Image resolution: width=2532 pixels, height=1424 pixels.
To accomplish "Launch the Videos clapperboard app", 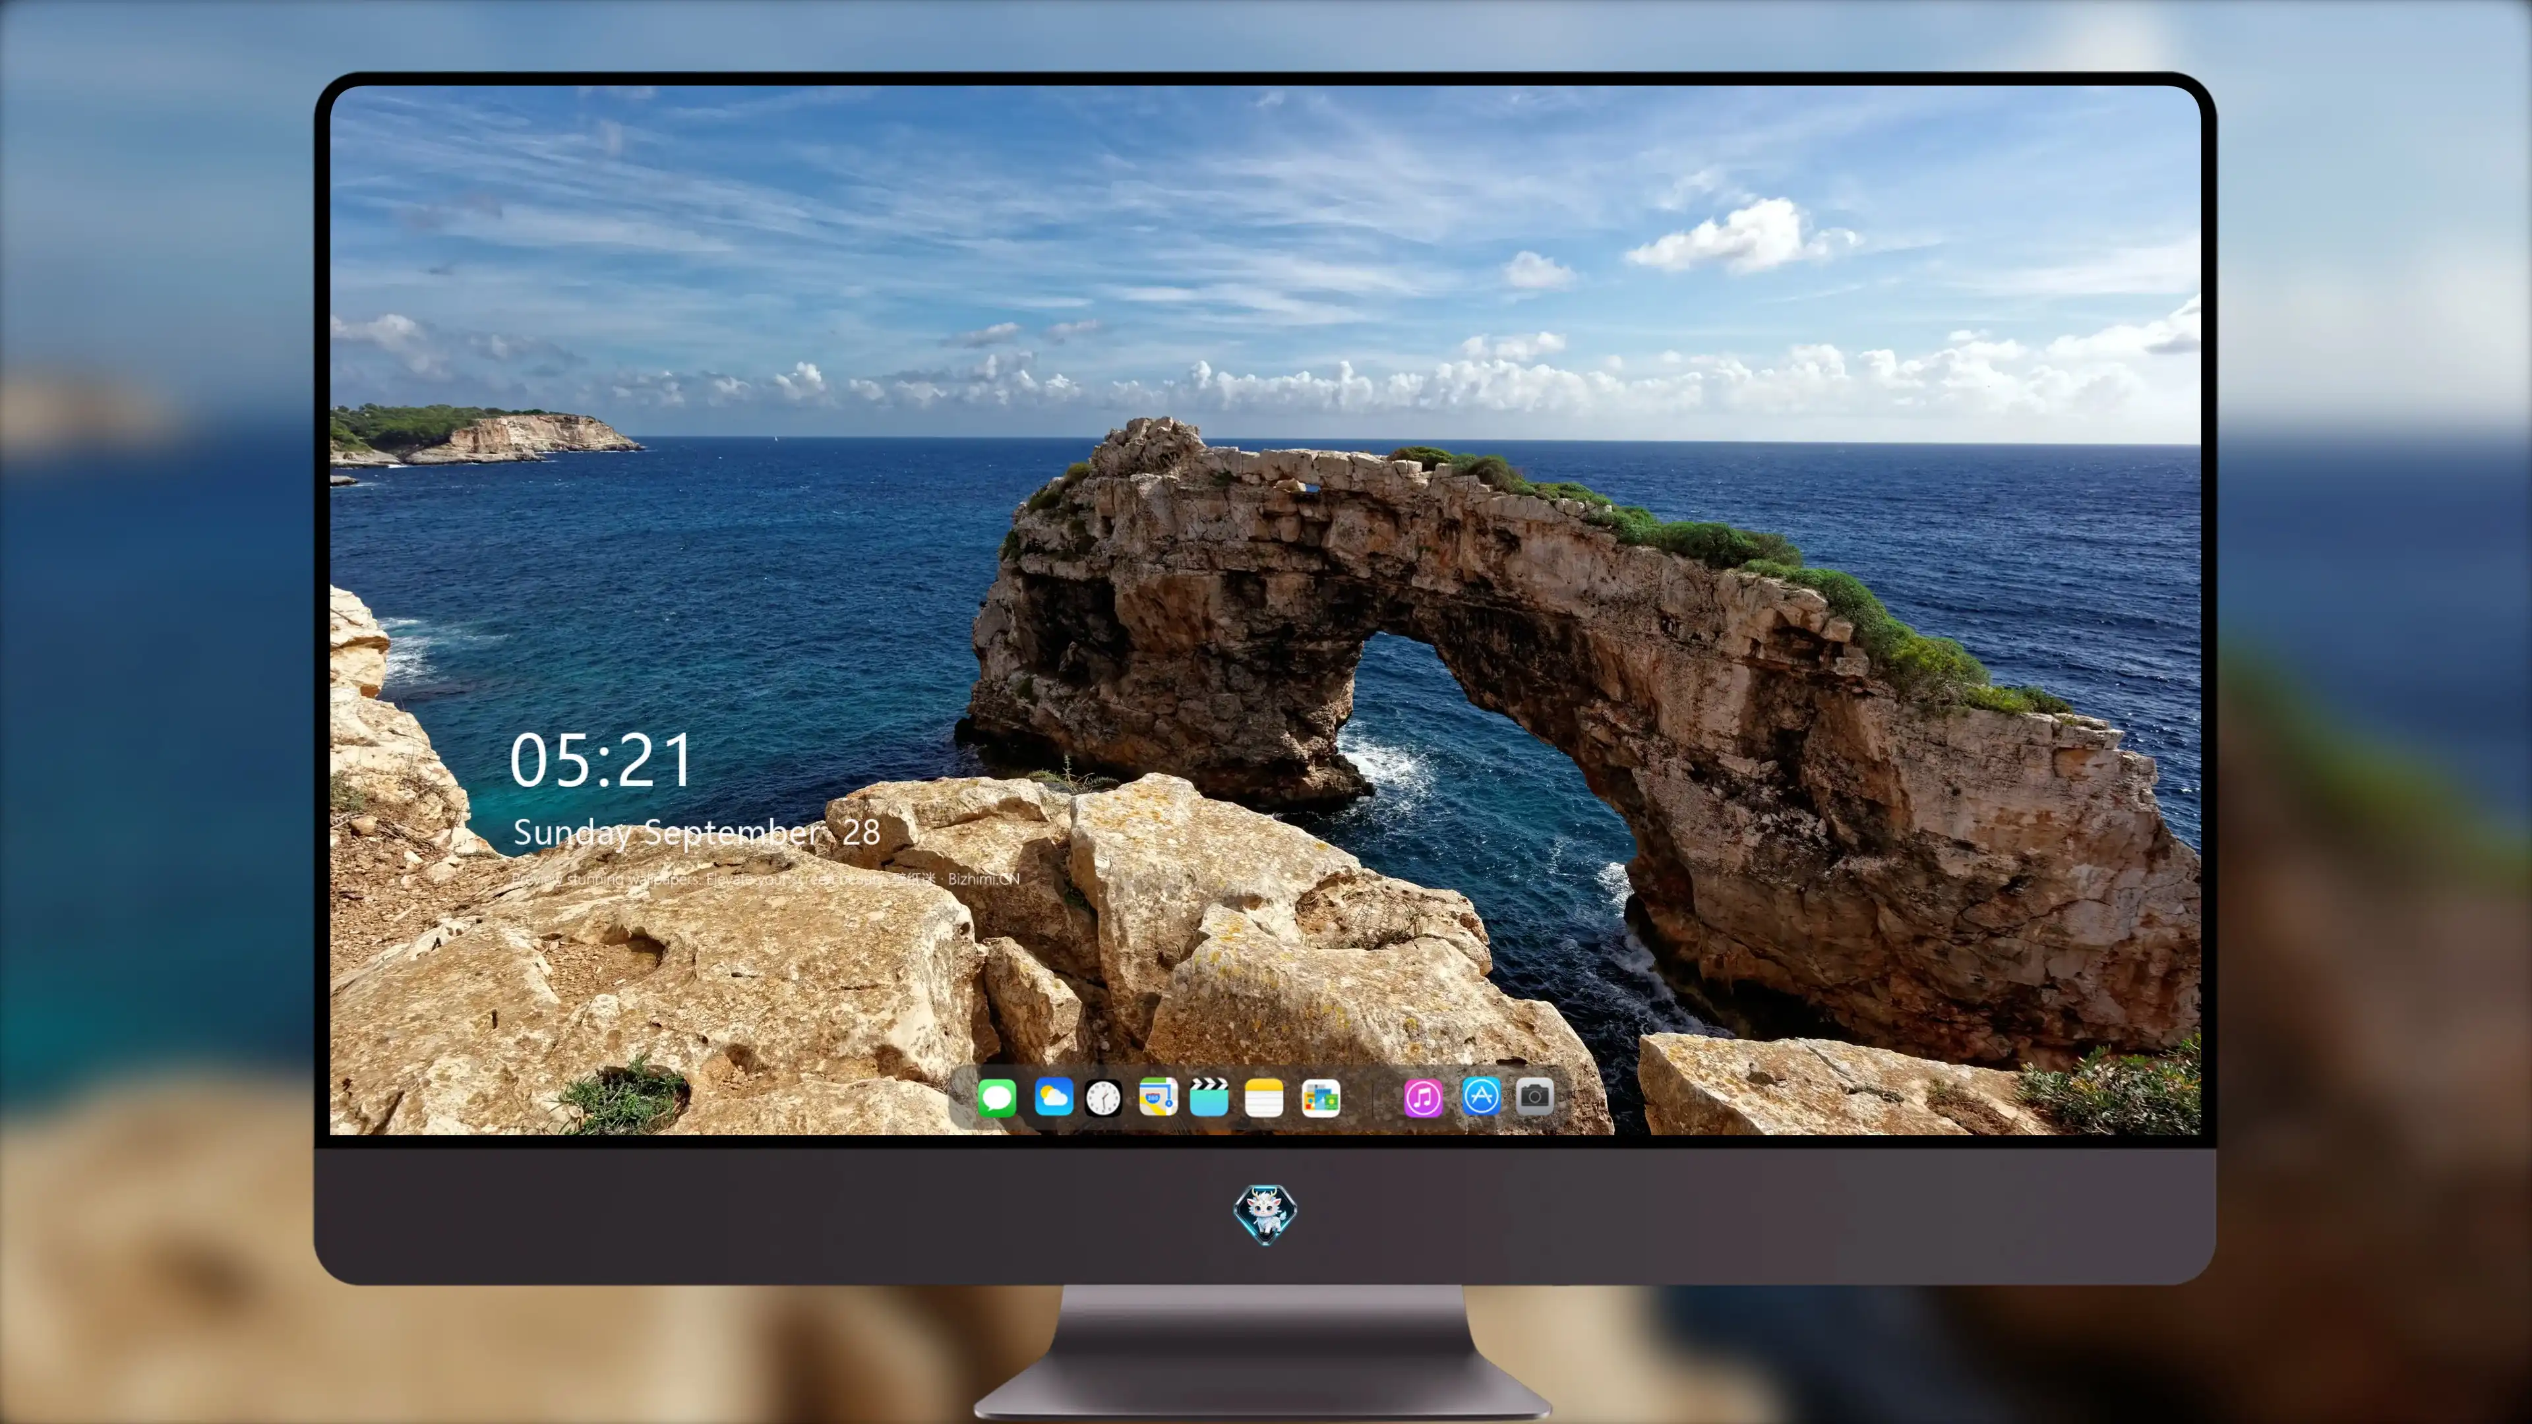I will 1209,1097.
